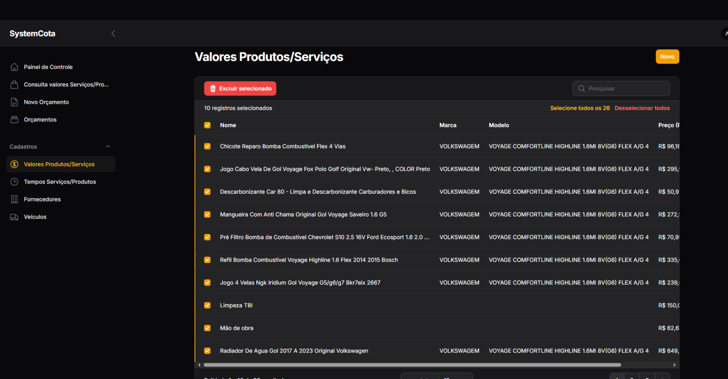
Task: Open Fornecedores in the sidebar
Action: tap(61, 199)
